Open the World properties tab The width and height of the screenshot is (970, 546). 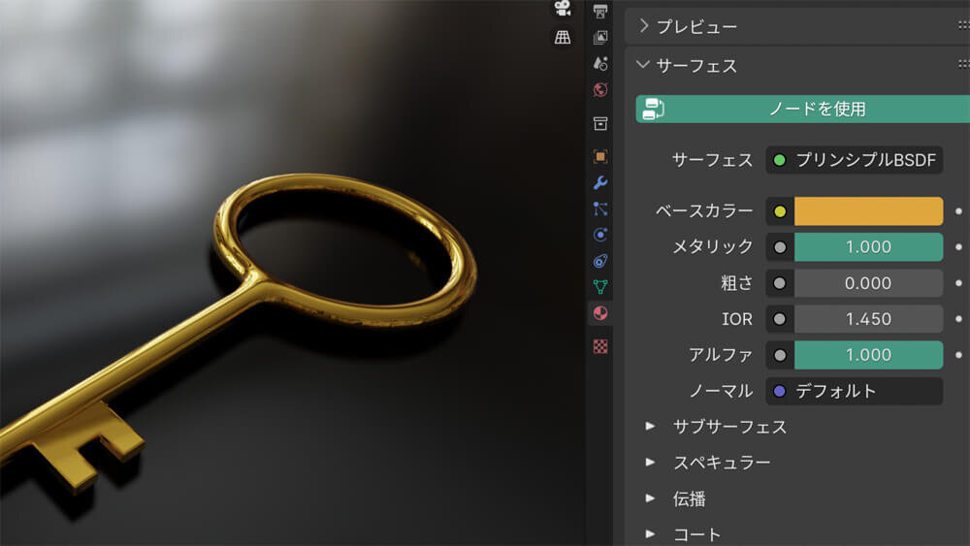(600, 90)
